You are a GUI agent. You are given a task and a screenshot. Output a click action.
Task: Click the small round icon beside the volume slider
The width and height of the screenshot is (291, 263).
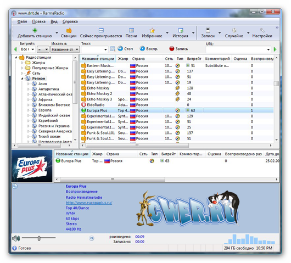tap(92, 238)
